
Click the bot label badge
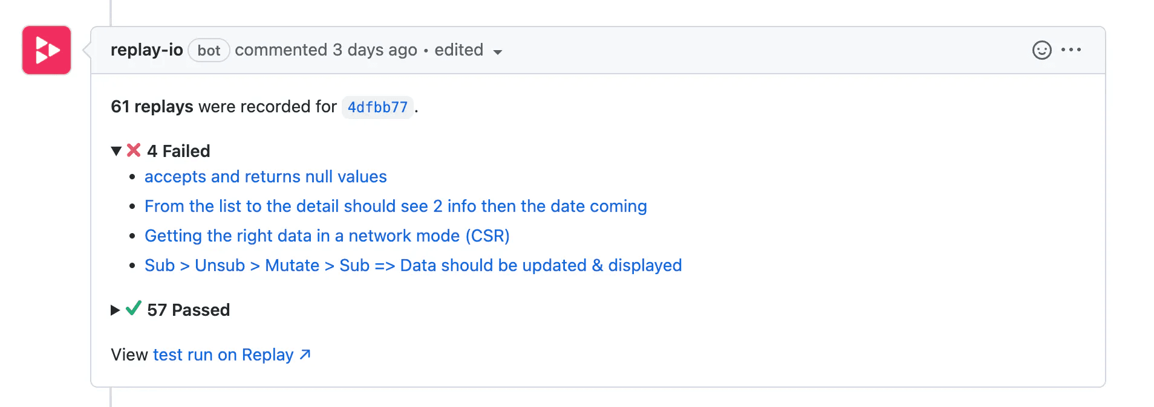[x=208, y=51]
